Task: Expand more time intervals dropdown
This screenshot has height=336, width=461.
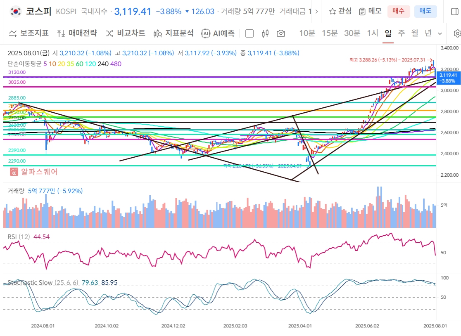Action: tap(440, 33)
